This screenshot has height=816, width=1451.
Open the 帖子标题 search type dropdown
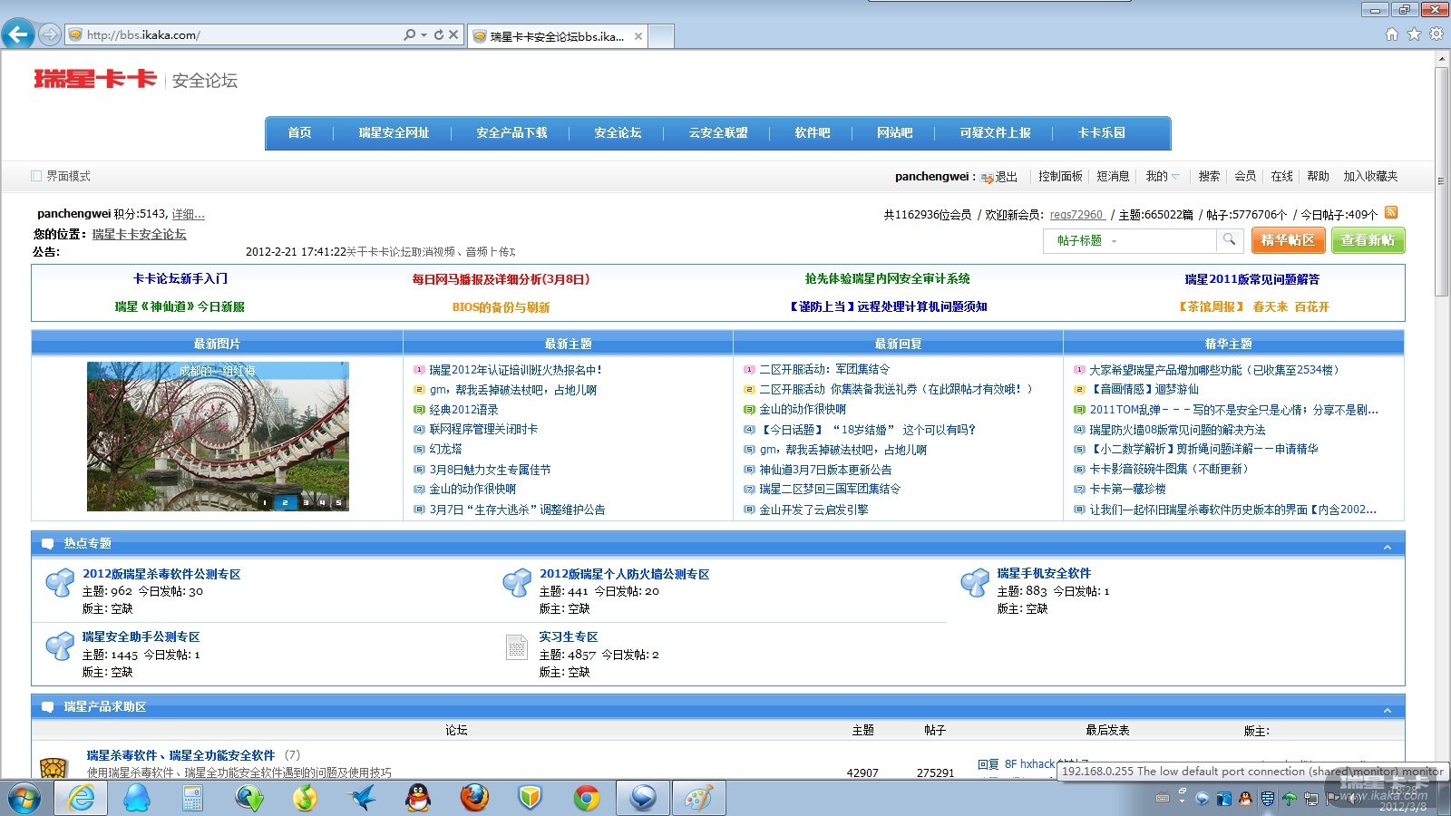(x=1114, y=241)
